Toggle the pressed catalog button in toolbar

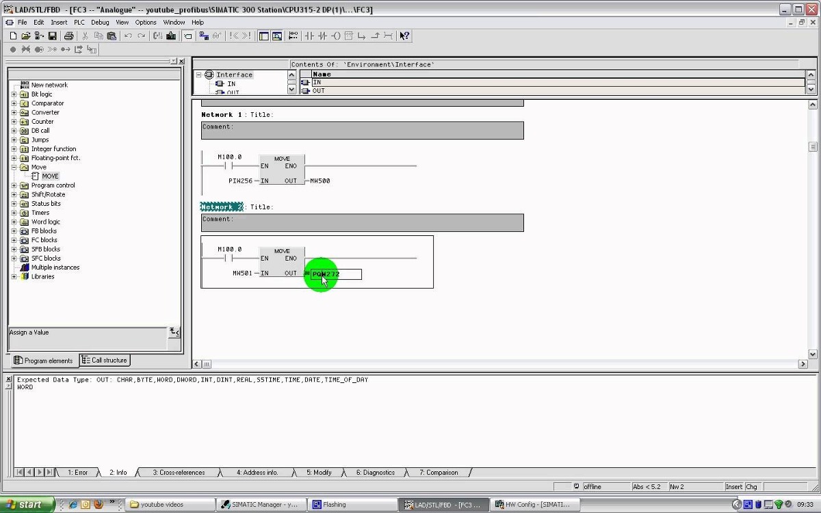[187, 36]
